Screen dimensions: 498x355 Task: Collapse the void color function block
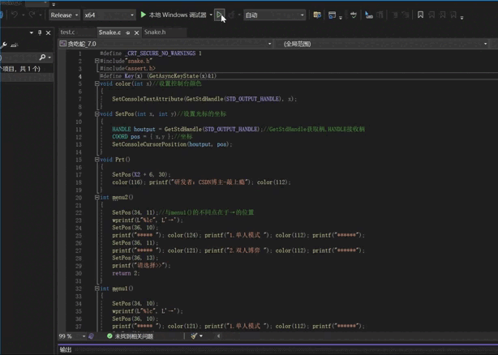97,83
